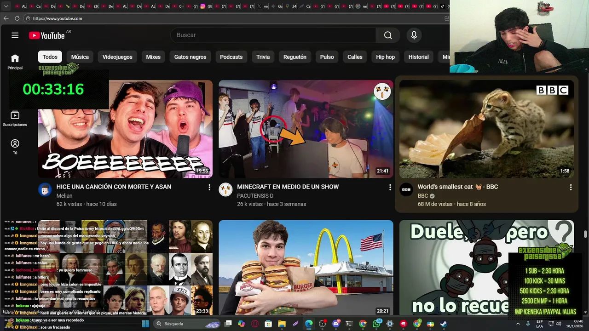589x331 pixels.
Task: Open the Minecraft show video thumbnail
Action: pyautogui.click(x=306, y=129)
